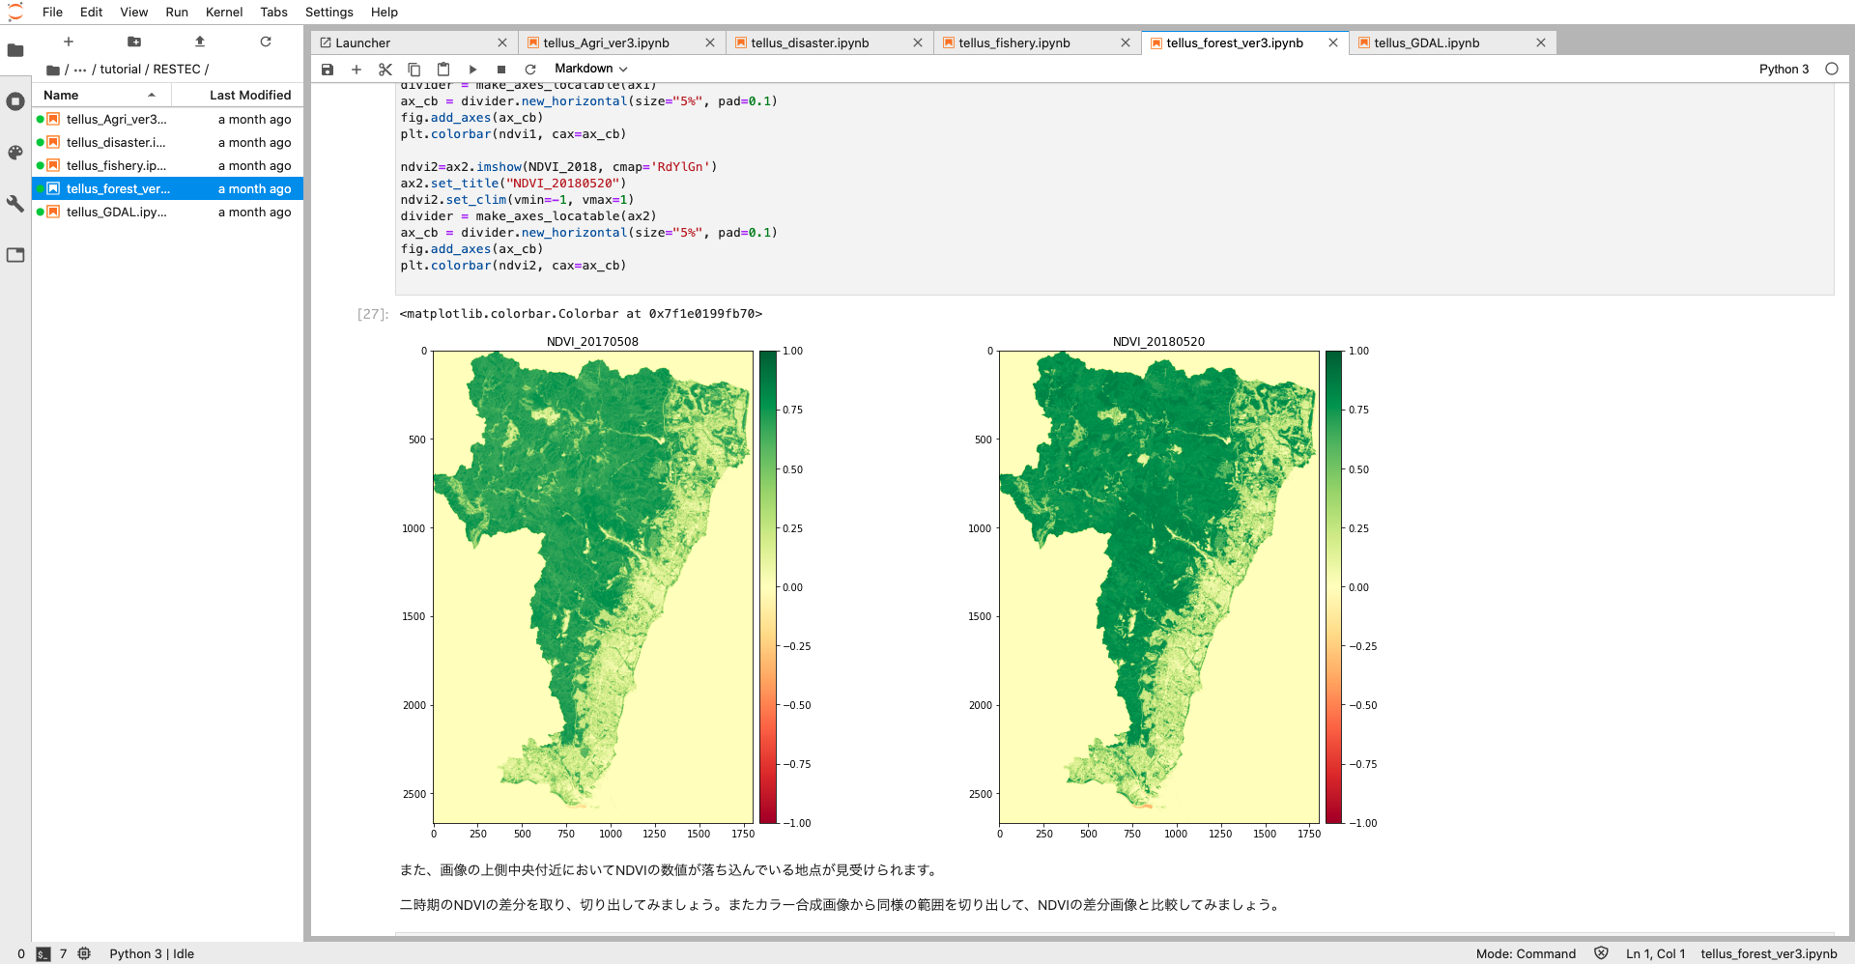Select the Japanese markdown text cell
The height and width of the screenshot is (964, 1855).
[1114, 888]
